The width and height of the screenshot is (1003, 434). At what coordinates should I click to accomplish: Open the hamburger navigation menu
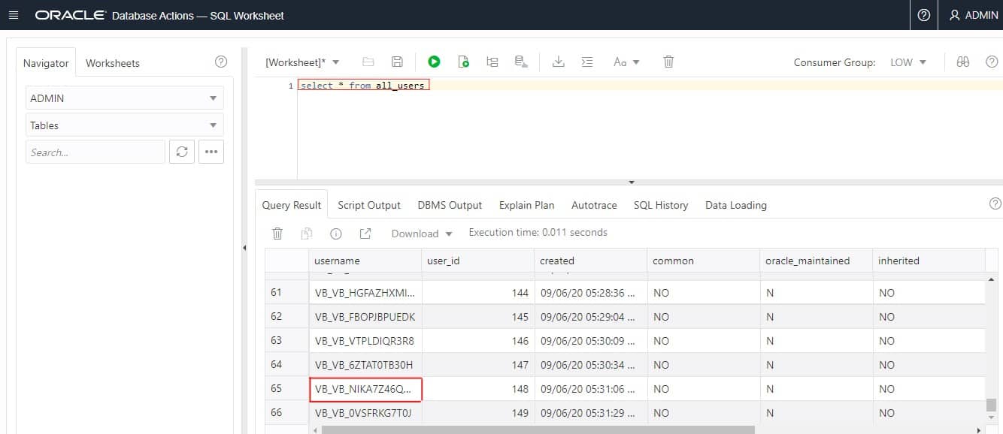tap(13, 15)
